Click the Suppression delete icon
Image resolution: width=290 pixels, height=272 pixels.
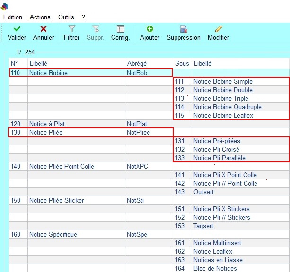click(x=184, y=29)
